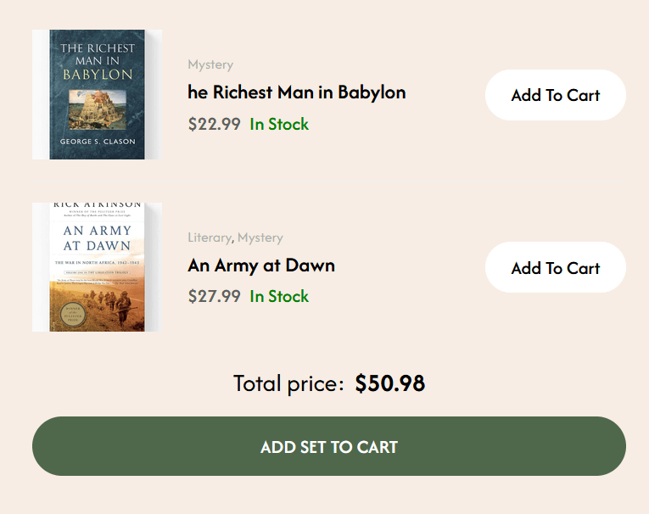Click the $22.99 price
The width and height of the screenshot is (649, 514).
[x=214, y=124]
